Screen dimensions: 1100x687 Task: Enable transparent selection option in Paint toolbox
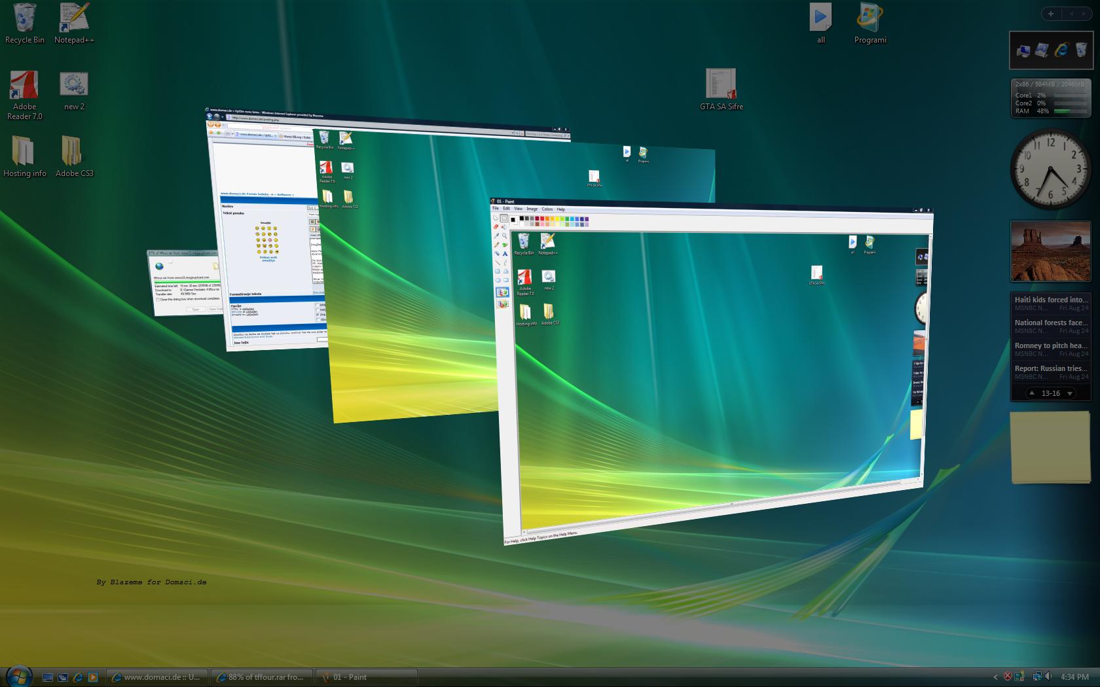click(x=503, y=304)
